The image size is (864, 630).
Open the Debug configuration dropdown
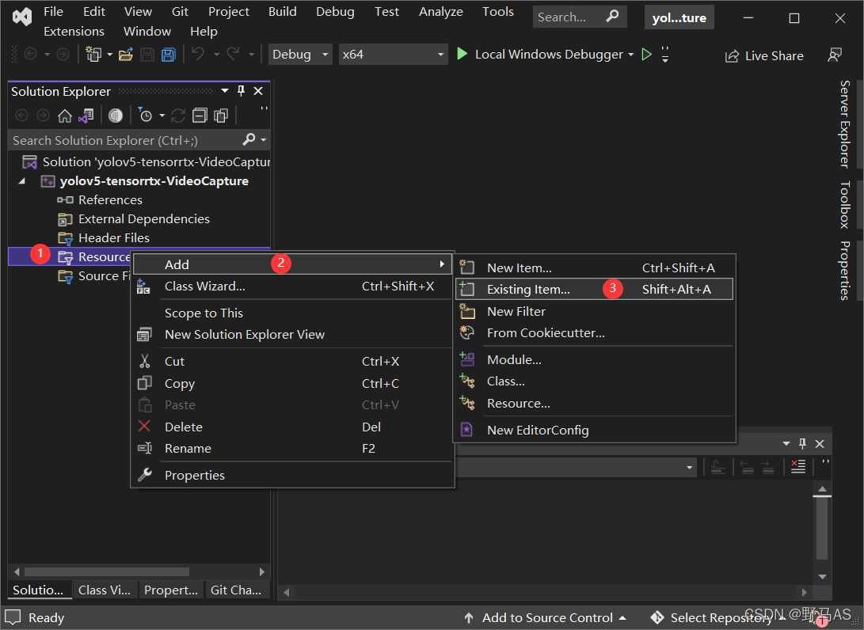pyautogui.click(x=301, y=55)
